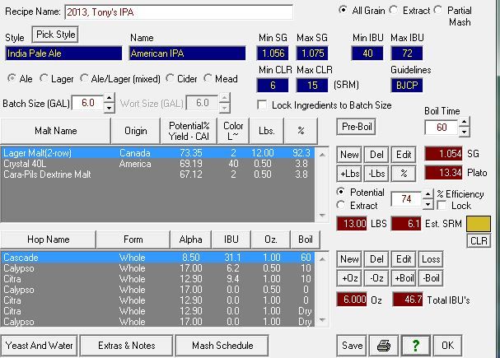
Task: Click the malt percent (%) button
Action: tap(403, 173)
